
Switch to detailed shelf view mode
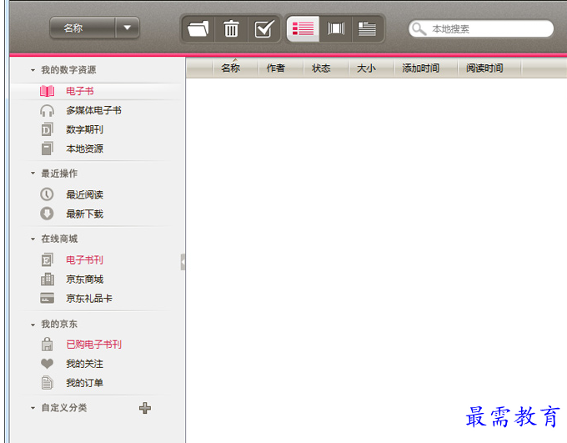(x=367, y=29)
